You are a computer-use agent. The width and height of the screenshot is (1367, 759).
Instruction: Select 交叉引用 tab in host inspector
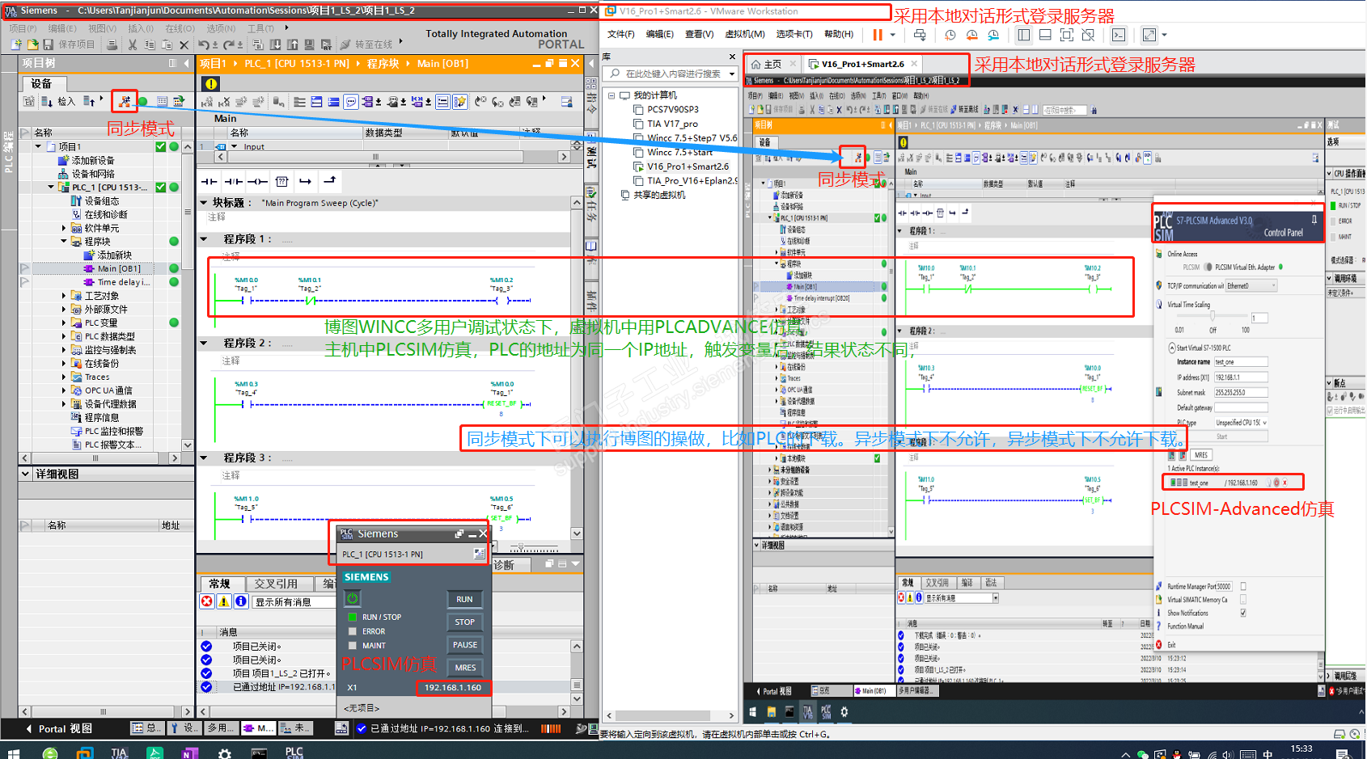tap(276, 584)
